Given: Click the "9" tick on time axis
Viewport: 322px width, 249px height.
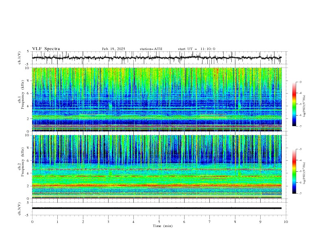Looking at the screenshot, I should pos(260,222).
